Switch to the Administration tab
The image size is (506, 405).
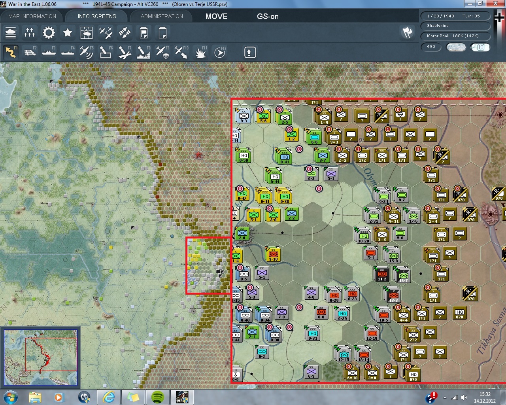(162, 16)
